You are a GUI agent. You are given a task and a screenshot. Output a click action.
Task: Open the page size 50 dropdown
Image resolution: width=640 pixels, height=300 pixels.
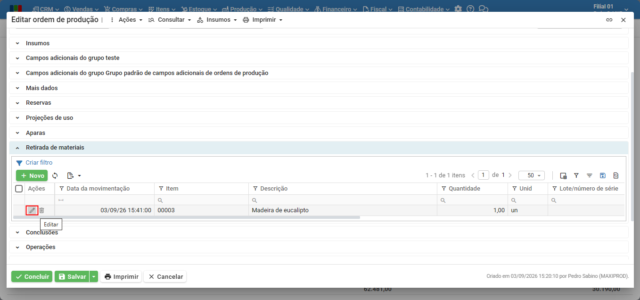(532, 175)
